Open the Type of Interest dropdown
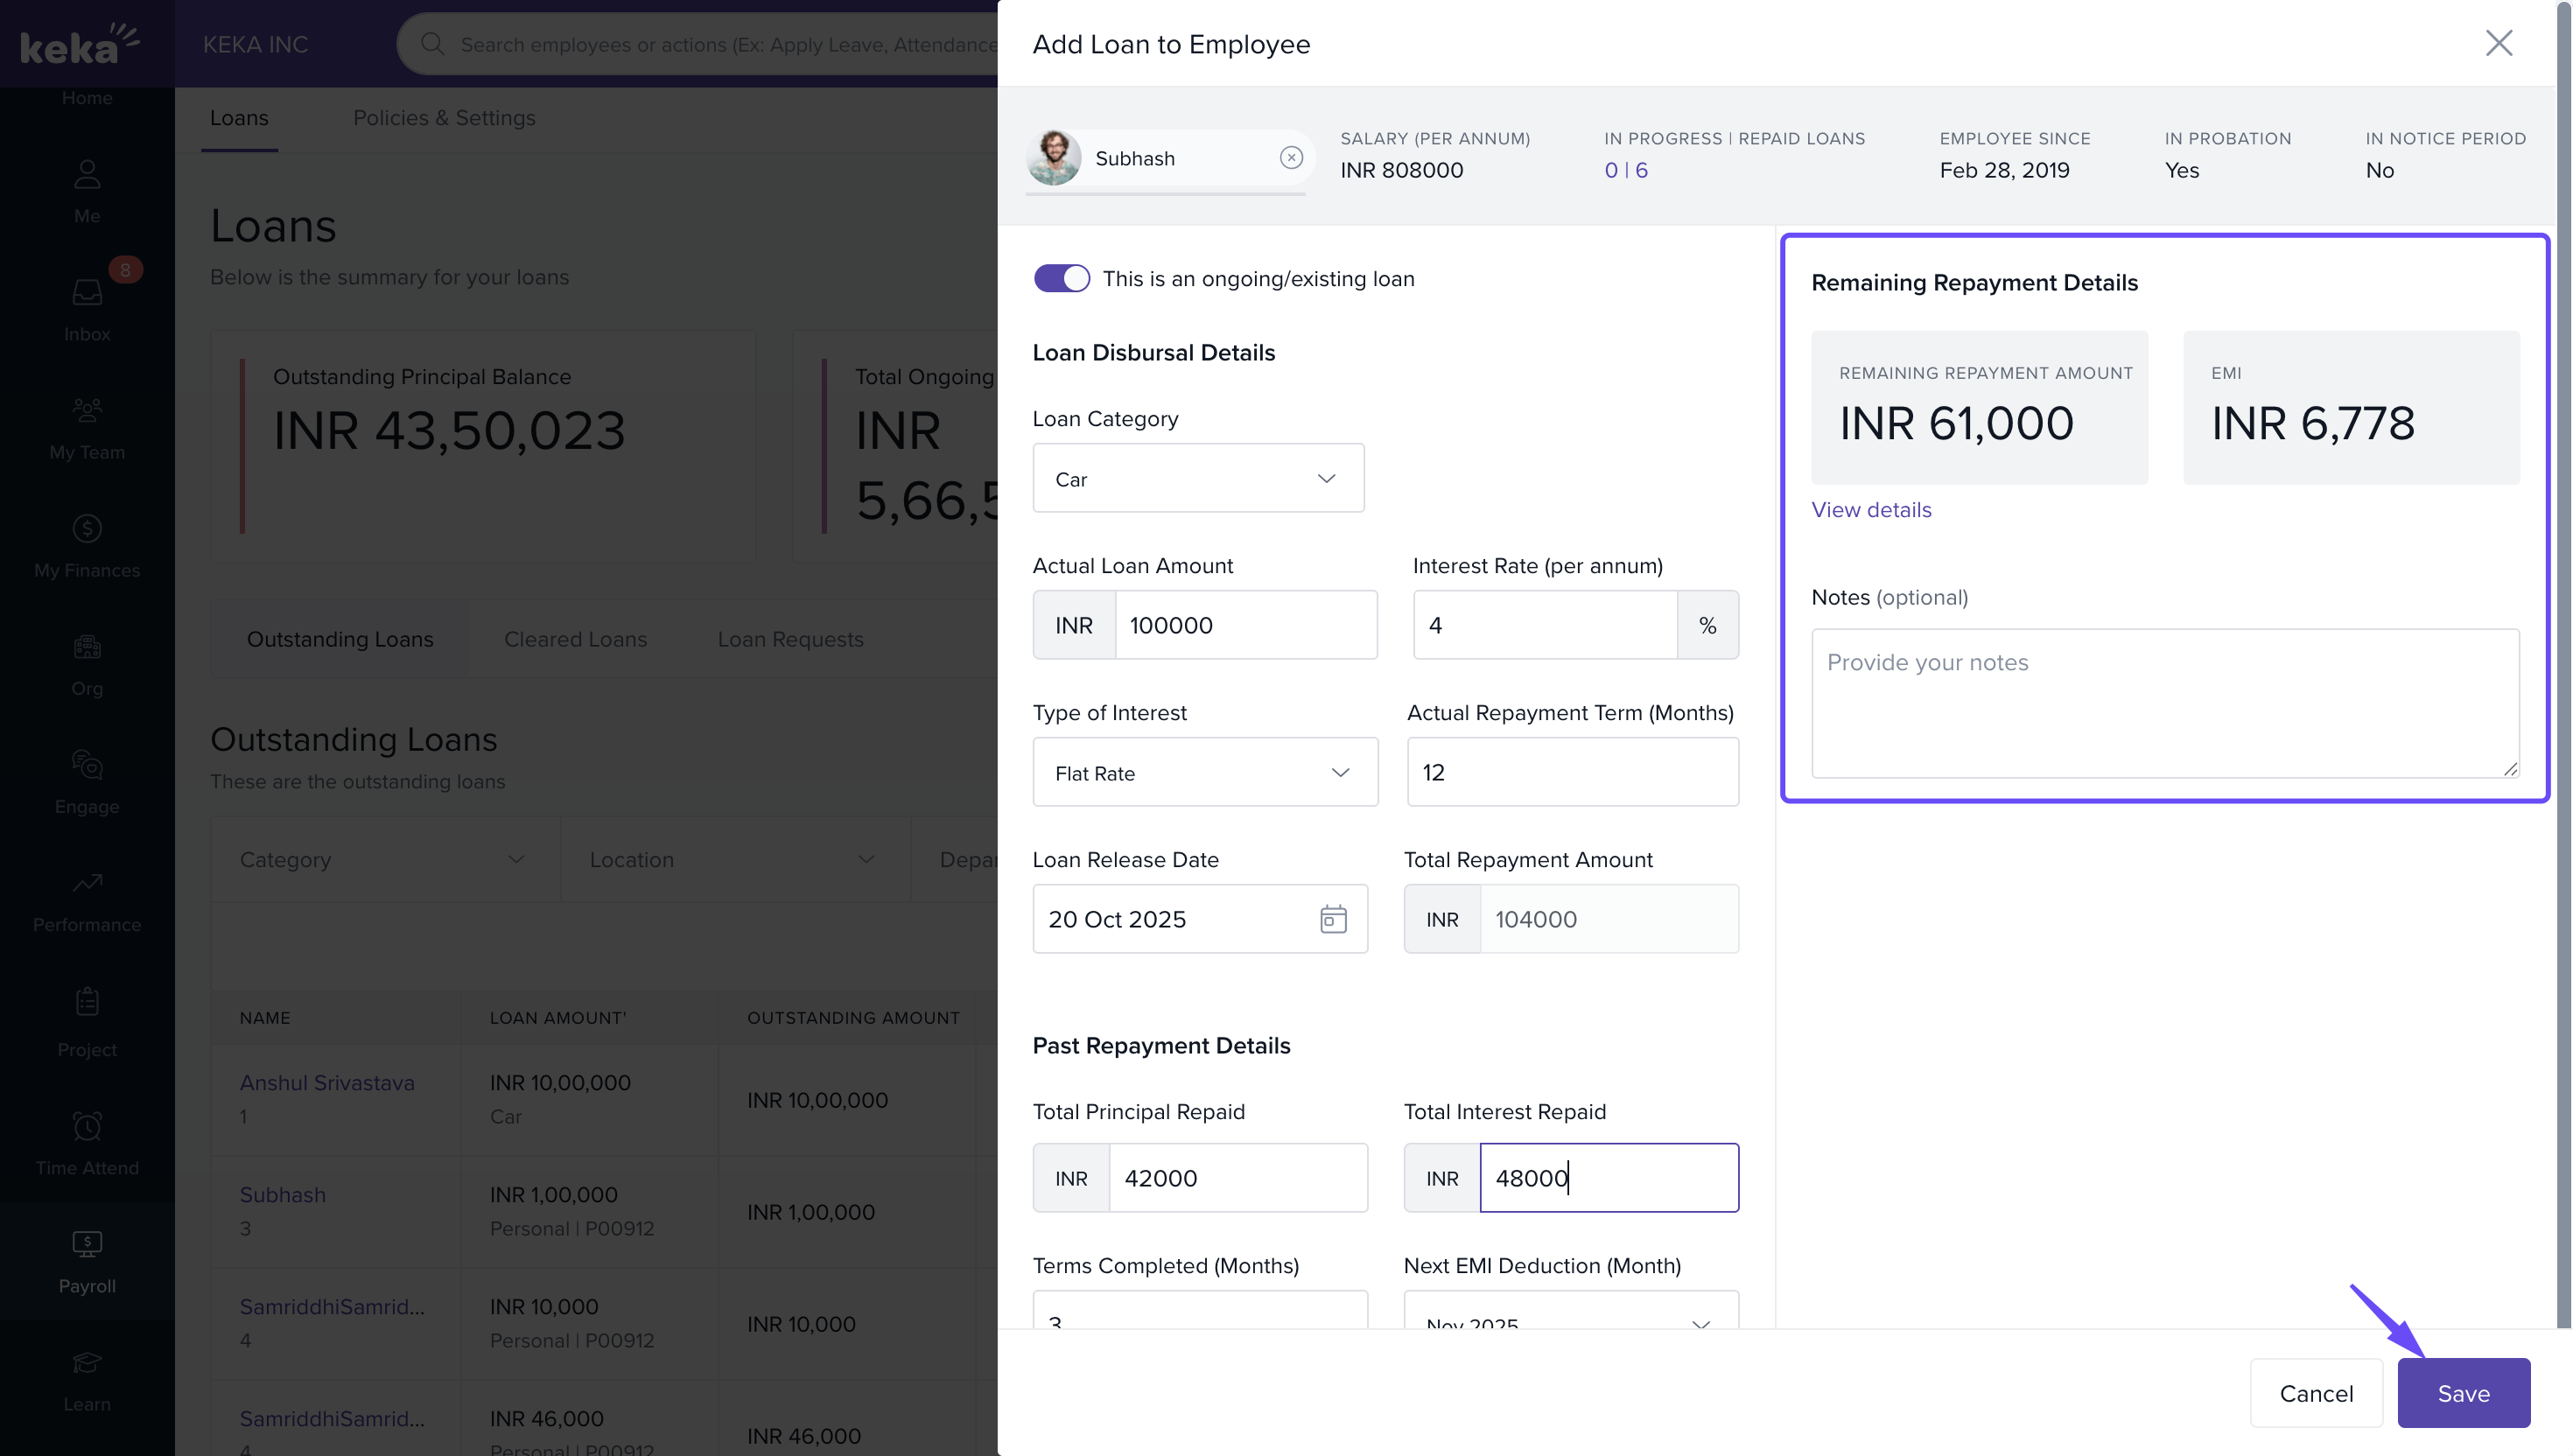The image size is (2573, 1456). pyautogui.click(x=1204, y=773)
